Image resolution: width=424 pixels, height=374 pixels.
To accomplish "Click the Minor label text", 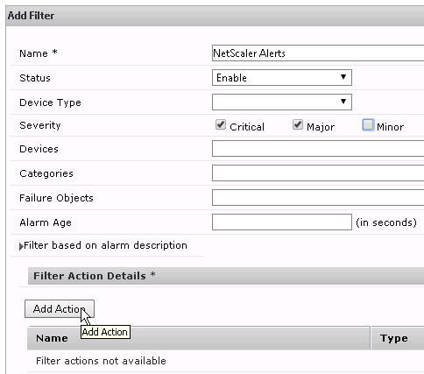I will [390, 127].
